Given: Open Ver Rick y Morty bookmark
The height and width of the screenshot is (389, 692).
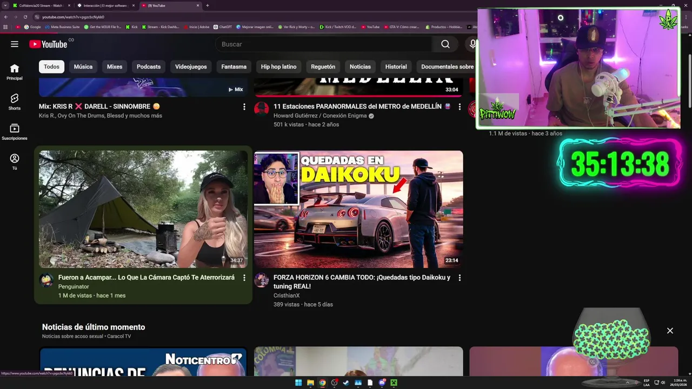Looking at the screenshot, I should (x=296, y=27).
